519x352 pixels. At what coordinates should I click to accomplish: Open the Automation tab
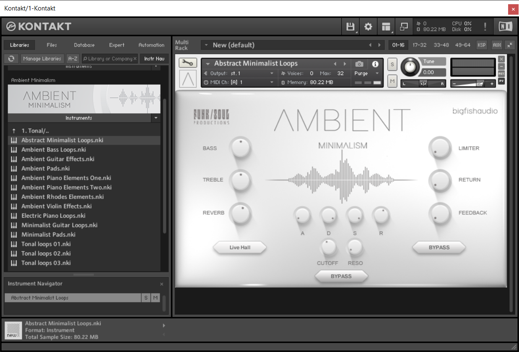pyautogui.click(x=151, y=45)
